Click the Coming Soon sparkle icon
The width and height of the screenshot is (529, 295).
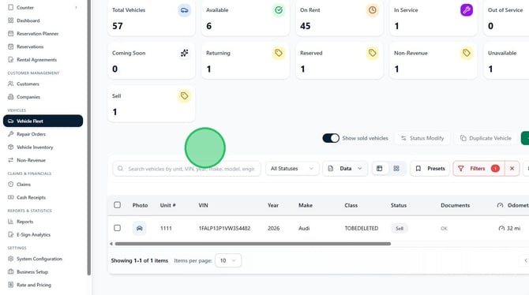[x=184, y=53]
